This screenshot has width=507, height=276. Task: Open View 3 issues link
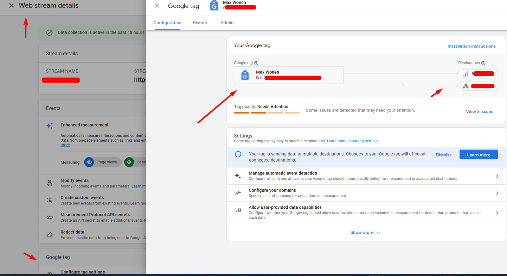coord(479,112)
